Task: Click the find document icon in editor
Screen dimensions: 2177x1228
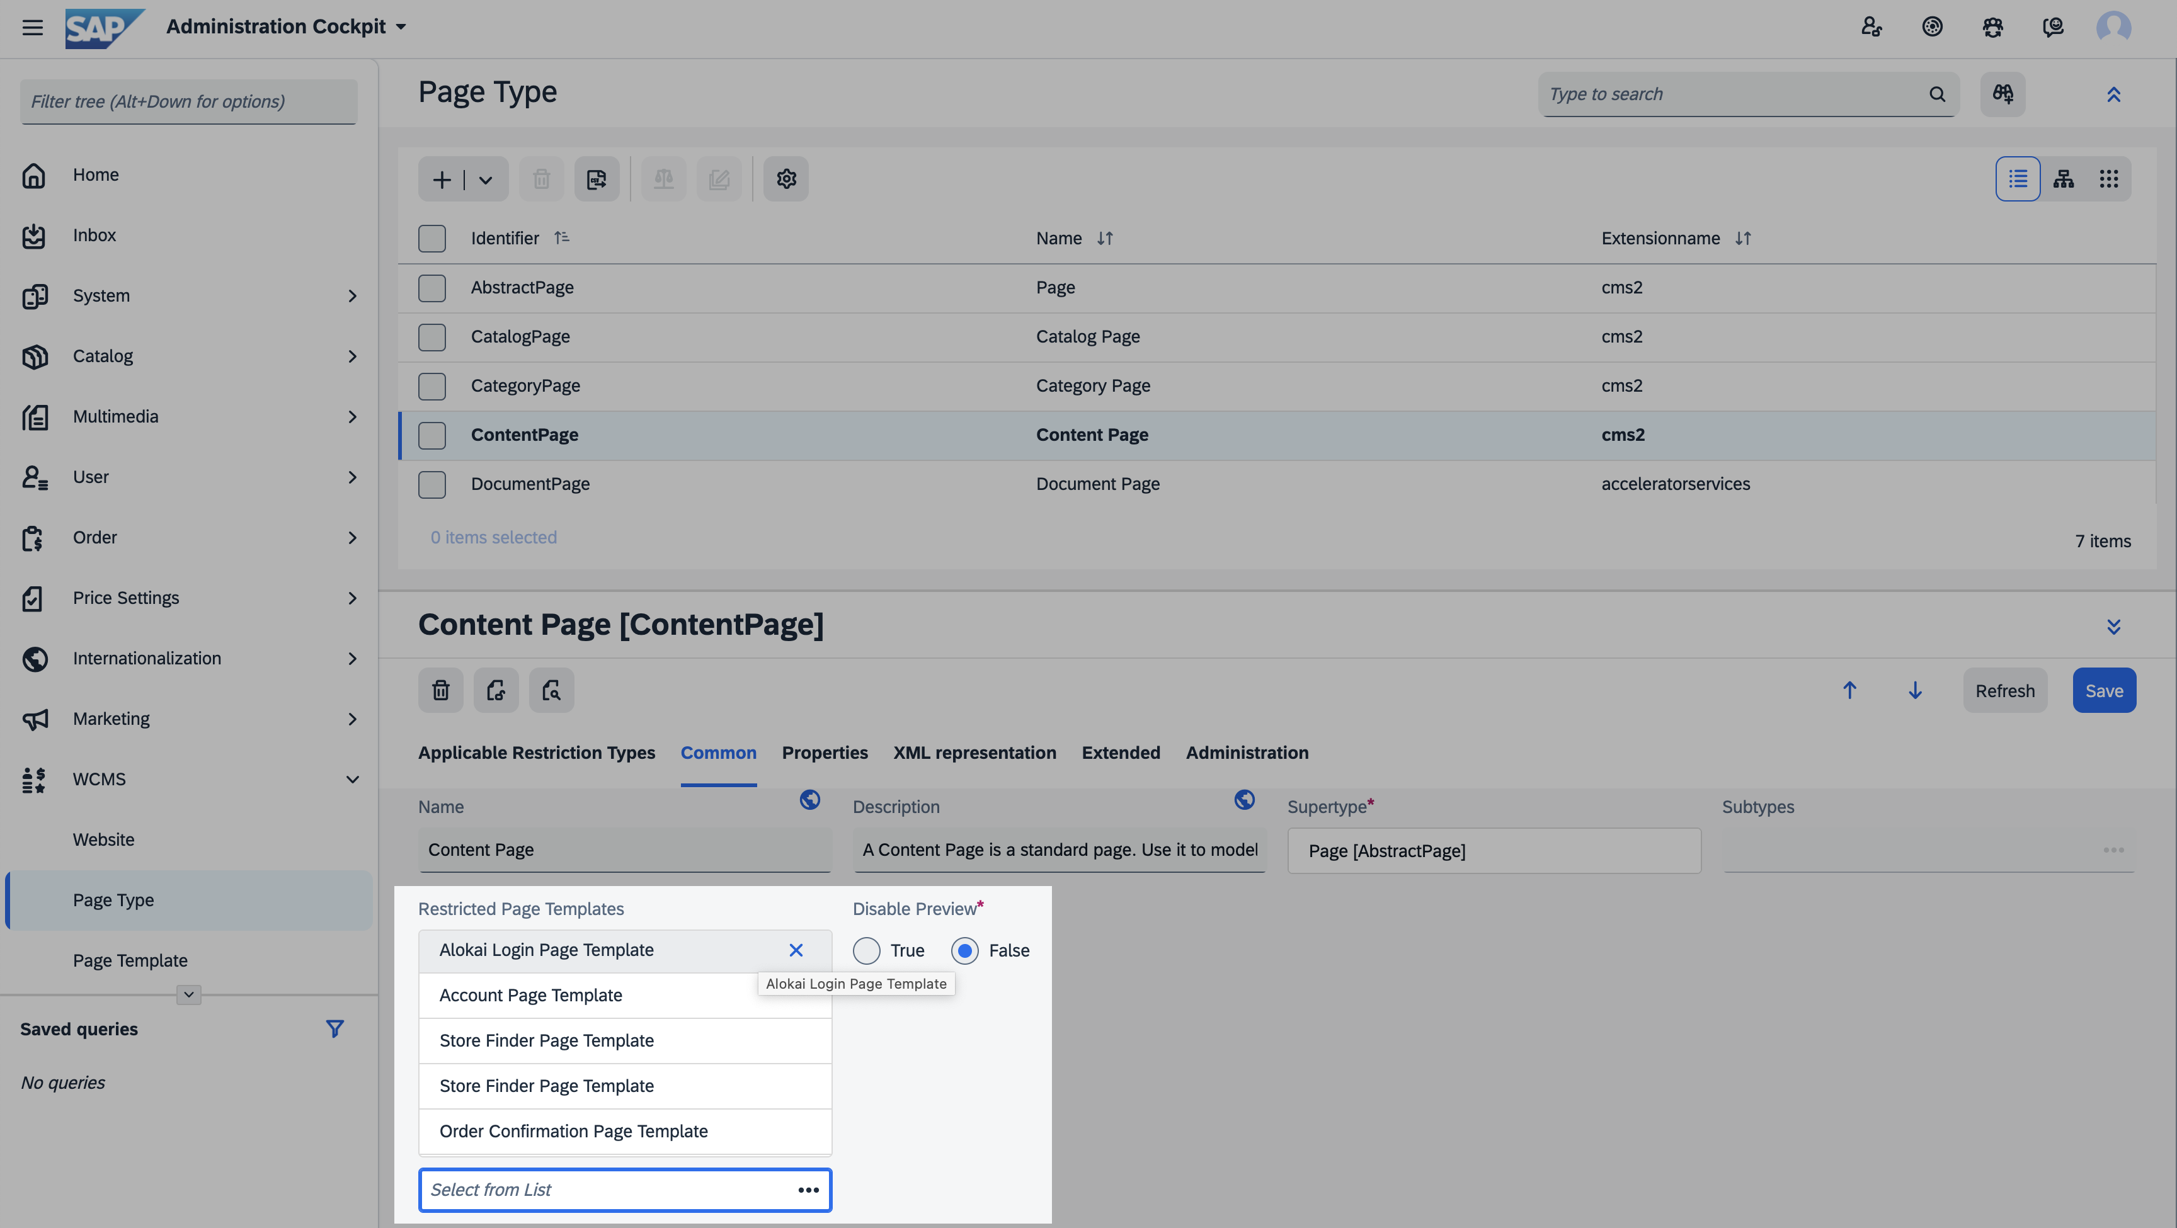Action: coord(551,690)
